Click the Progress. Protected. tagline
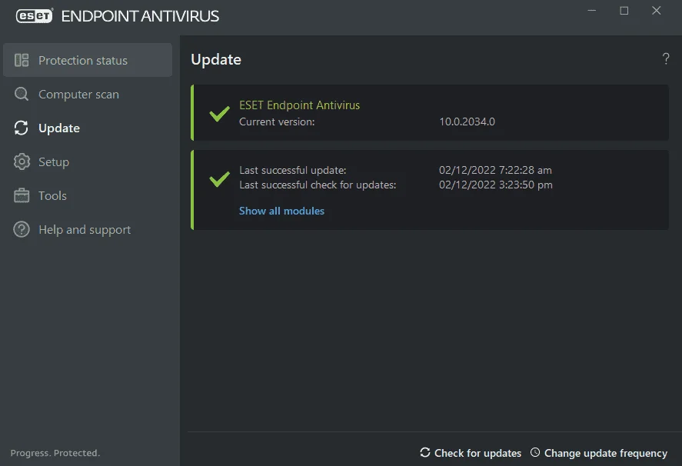 55,453
